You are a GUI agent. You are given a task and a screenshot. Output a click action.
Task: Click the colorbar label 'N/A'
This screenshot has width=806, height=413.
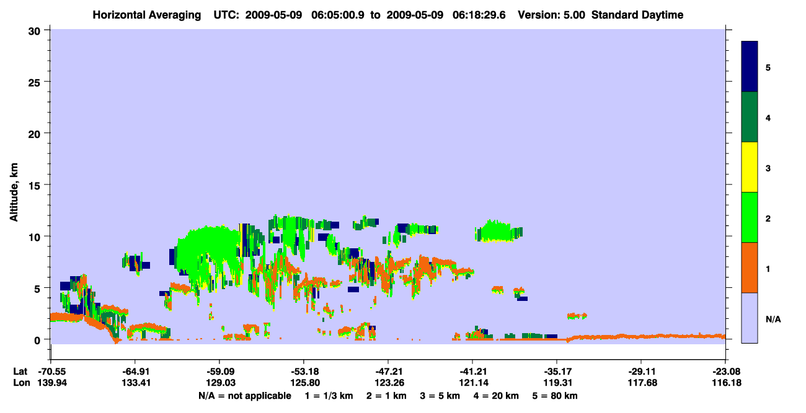pos(773,319)
